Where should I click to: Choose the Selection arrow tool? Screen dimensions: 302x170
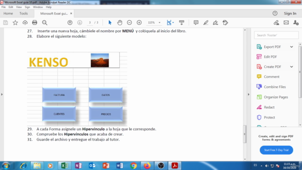coord(110,23)
